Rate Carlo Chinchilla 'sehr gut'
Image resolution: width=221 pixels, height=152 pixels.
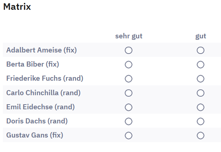point(128,93)
